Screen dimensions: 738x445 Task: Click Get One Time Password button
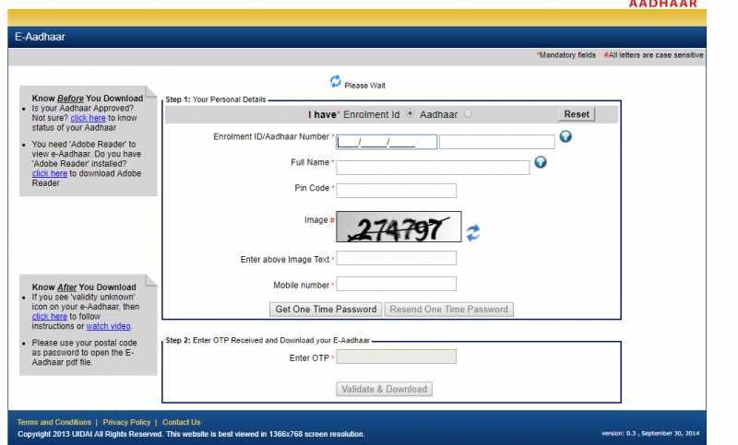pyautogui.click(x=326, y=310)
